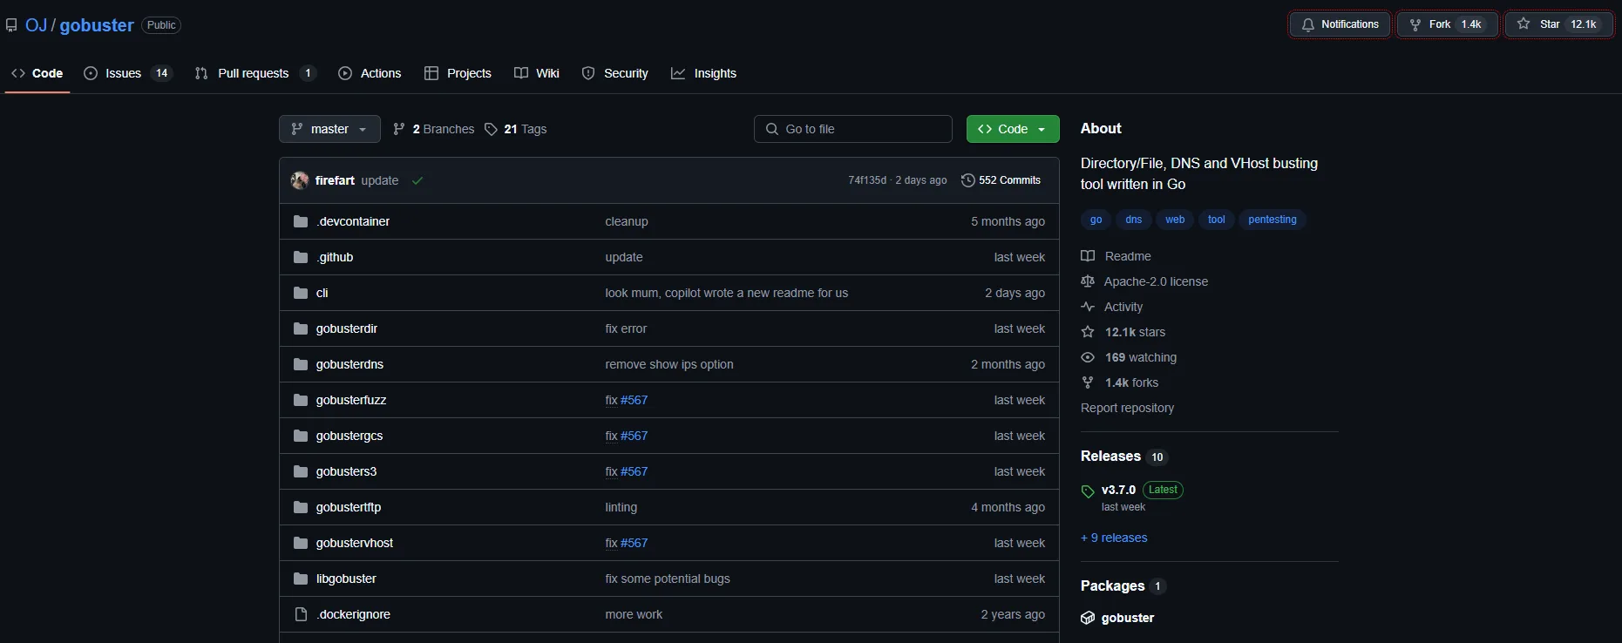The height and width of the screenshot is (643, 1622).
Task: Star the gobuster repository
Action: tap(1559, 24)
